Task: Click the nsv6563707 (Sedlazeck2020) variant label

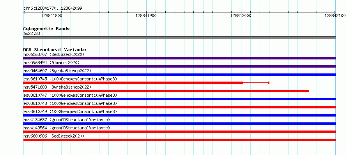Action: 54,54
